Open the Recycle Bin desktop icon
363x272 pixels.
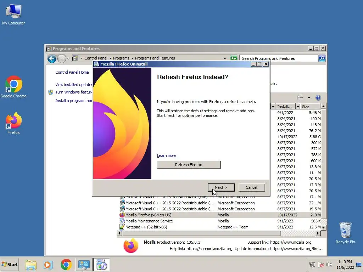[345, 233]
